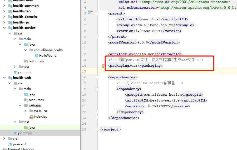This screenshot has height=150, width=237.
Task: Click health-service artifactId on line 20
Action: pyautogui.click(x=166, y=100)
